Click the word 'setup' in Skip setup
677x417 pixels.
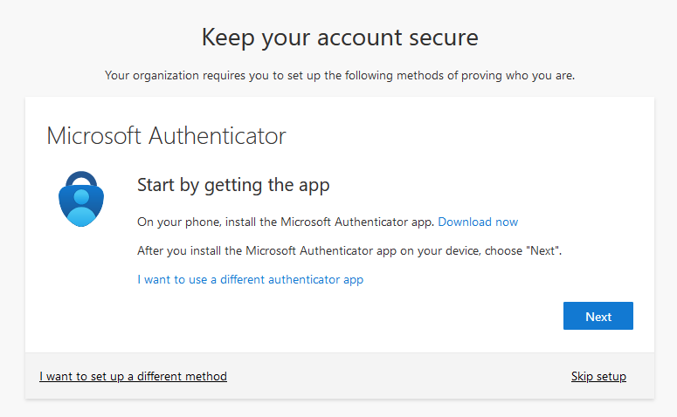coord(611,377)
